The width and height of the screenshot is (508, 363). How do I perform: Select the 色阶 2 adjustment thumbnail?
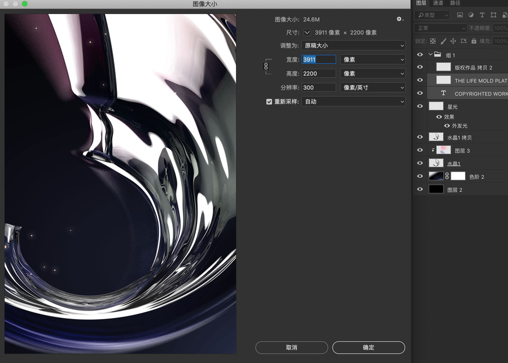(x=436, y=176)
